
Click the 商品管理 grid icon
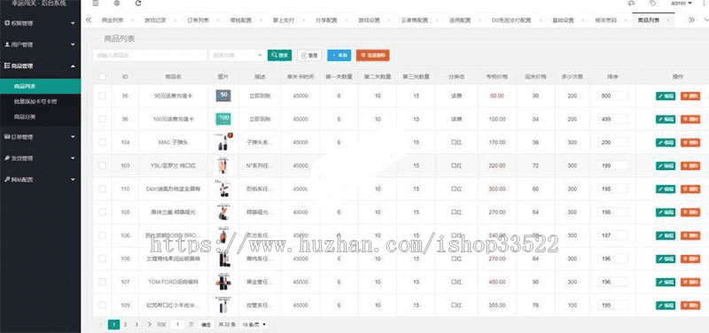(x=7, y=66)
